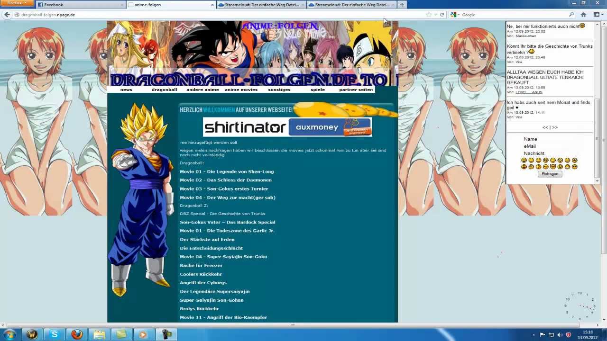Image resolution: width=607 pixels, height=341 pixels.
Task: Open Coolers Rückkehr link
Action: (x=201, y=274)
